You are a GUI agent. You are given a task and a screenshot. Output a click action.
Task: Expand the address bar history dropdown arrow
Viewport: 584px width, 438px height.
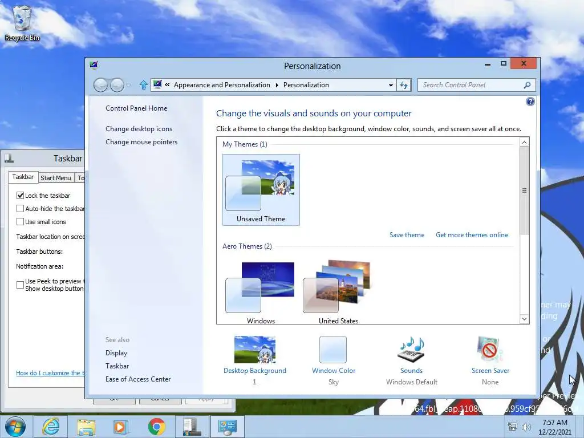pos(391,85)
